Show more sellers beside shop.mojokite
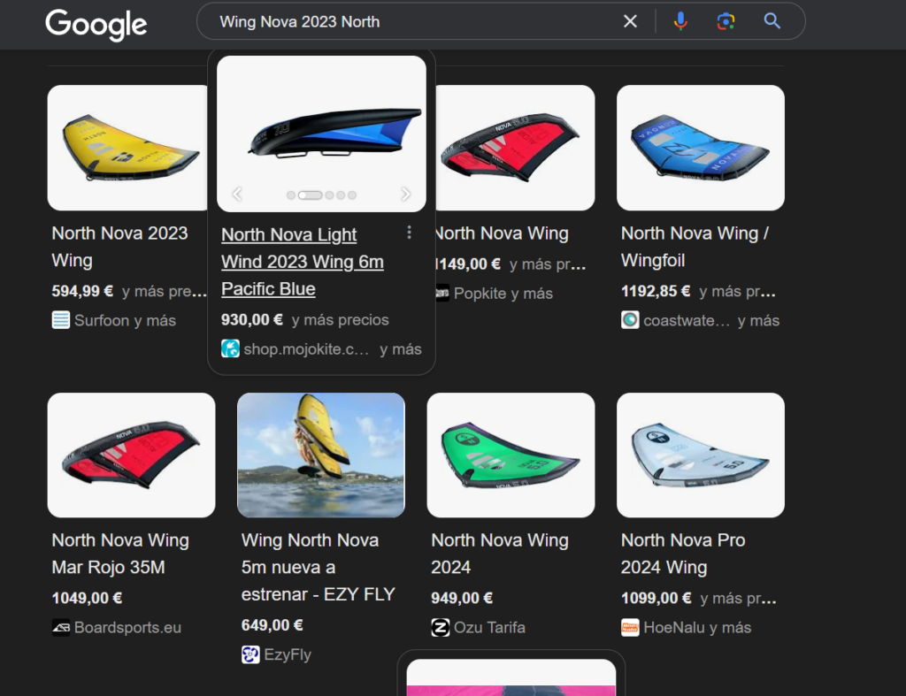Image resolution: width=906 pixels, height=696 pixels. coord(400,349)
